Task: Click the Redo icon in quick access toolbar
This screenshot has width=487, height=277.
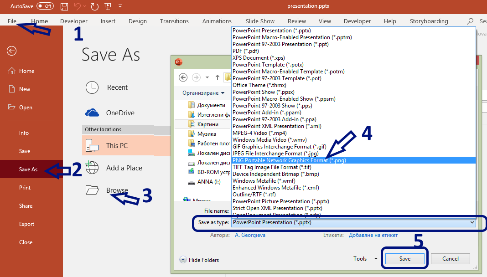Action: pyautogui.click(x=95, y=6)
